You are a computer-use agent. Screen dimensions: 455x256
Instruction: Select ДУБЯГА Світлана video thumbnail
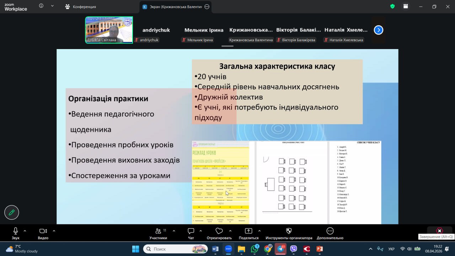pos(109,30)
